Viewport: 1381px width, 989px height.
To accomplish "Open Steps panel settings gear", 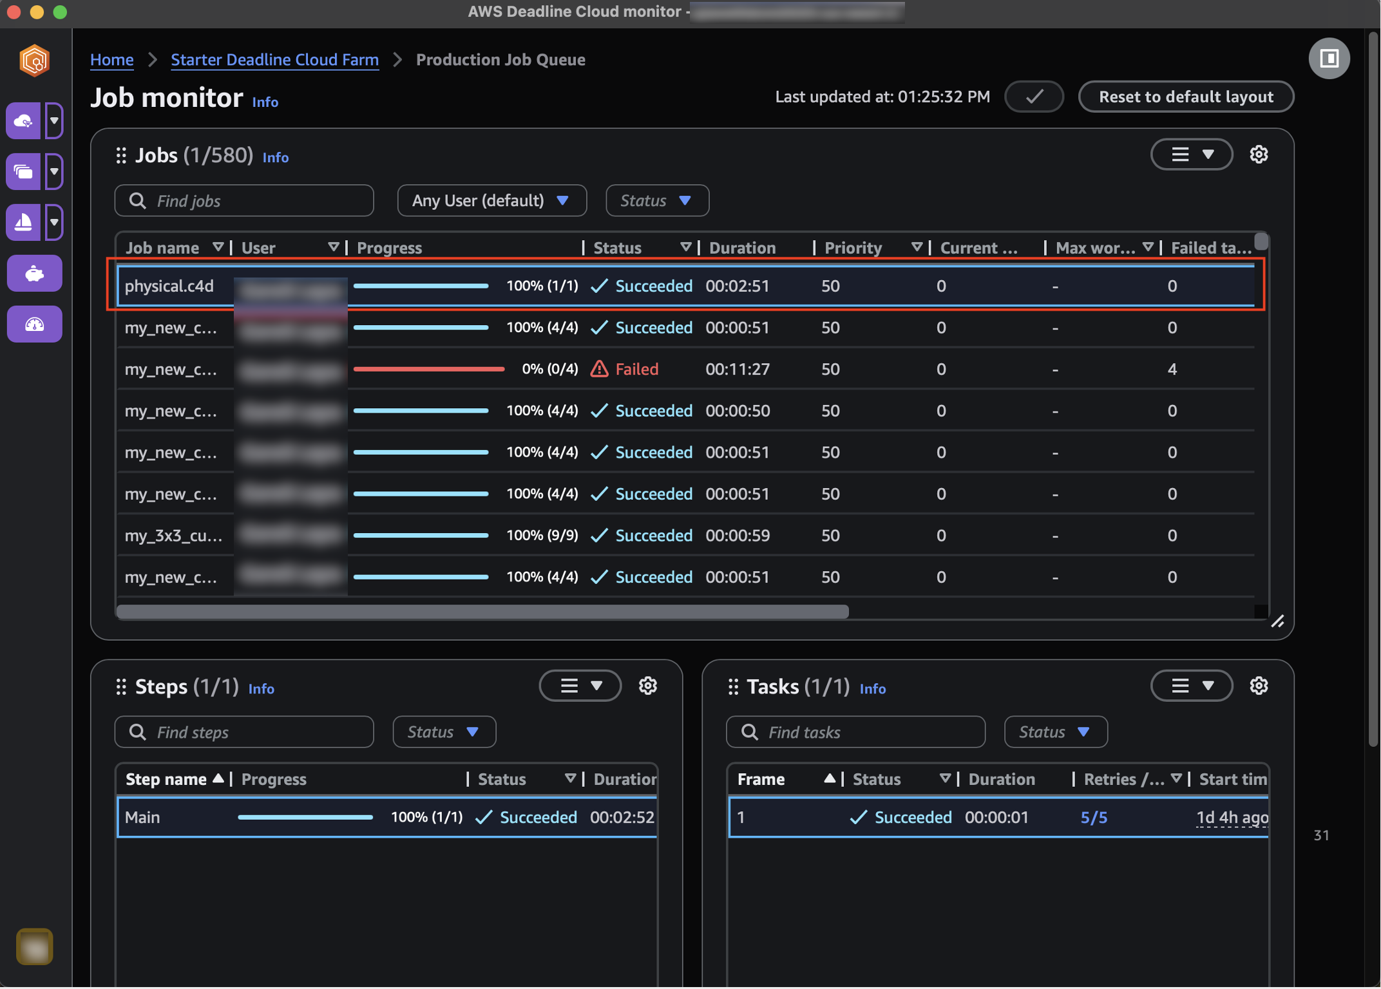I will 647,686.
